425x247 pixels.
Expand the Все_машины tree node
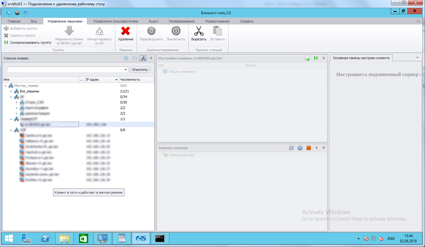coord(11,91)
